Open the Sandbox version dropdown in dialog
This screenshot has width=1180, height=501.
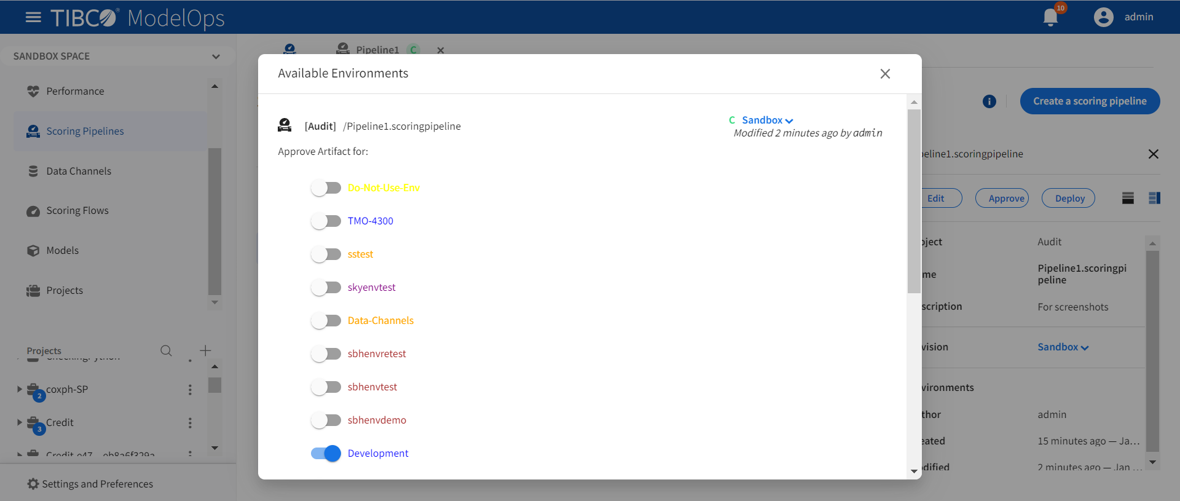tap(768, 120)
